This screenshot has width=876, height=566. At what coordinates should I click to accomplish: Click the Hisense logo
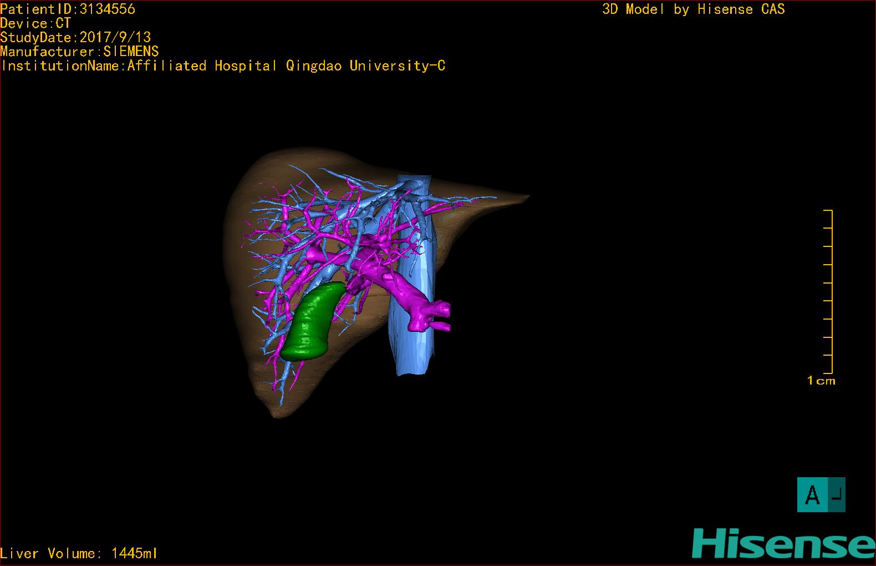(783, 543)
